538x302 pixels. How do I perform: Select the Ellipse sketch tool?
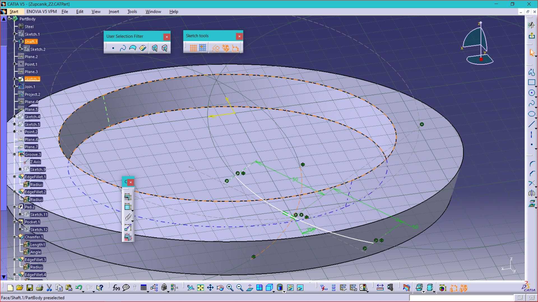[x=532, y=114]
